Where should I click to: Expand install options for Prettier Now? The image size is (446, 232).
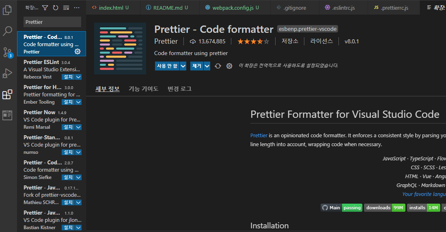[78, 127]
